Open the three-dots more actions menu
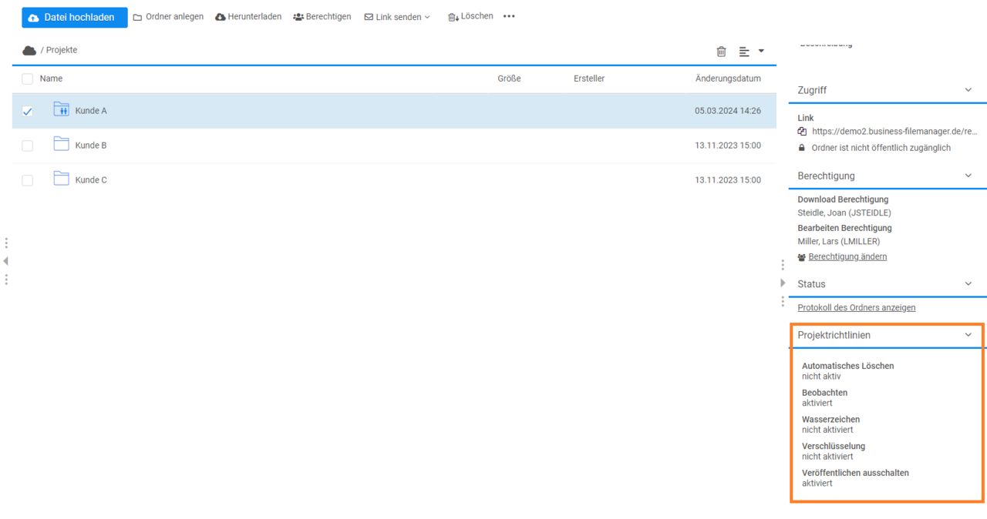This screenshot has width=987, height=519. (509, 16)
